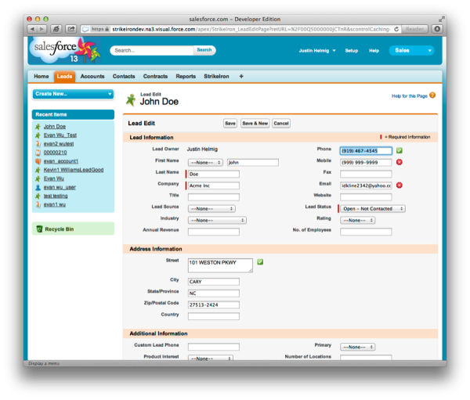Select the Leads tab
The image size is (470, 400).
(64, 77)
